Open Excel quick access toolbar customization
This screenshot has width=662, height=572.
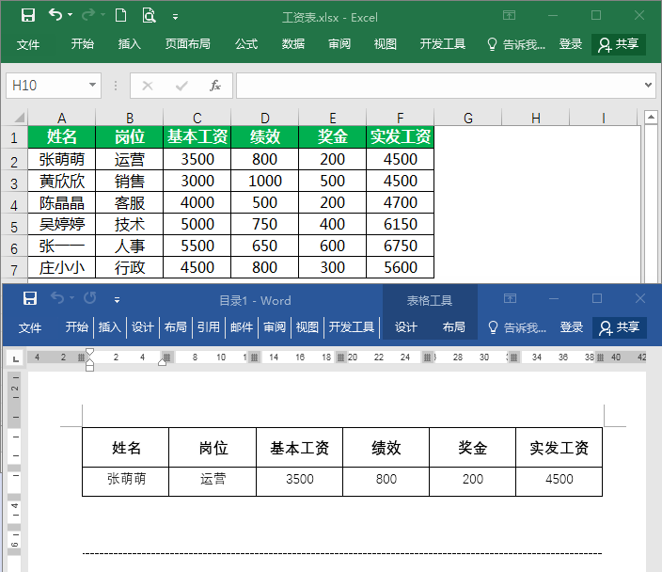tap(175, 17)
